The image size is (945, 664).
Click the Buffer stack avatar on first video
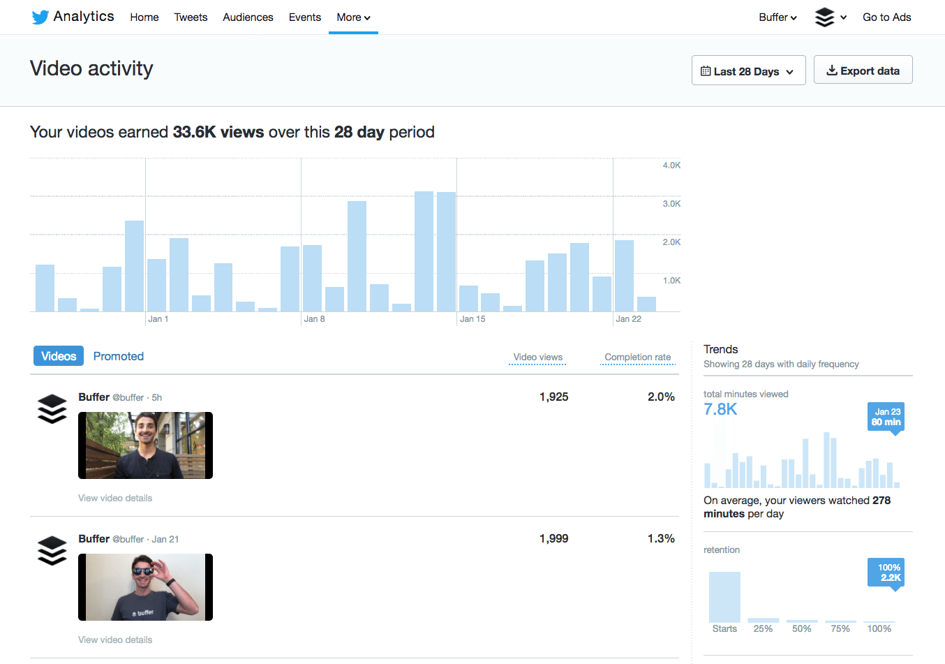52,409
